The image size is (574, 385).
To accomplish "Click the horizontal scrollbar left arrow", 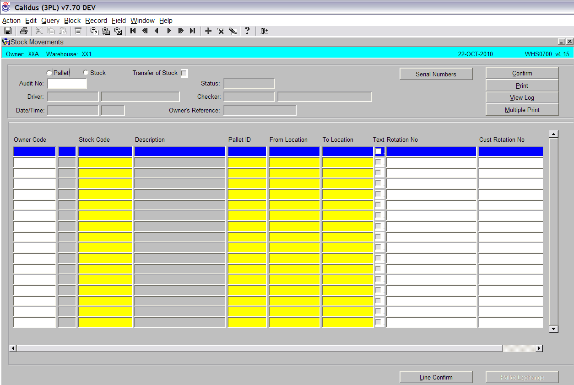I will pos(13,348).
